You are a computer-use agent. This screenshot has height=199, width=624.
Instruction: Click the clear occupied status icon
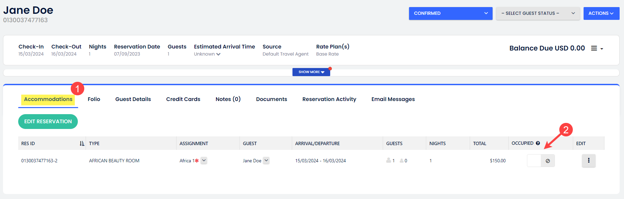(x=548, y=161)
